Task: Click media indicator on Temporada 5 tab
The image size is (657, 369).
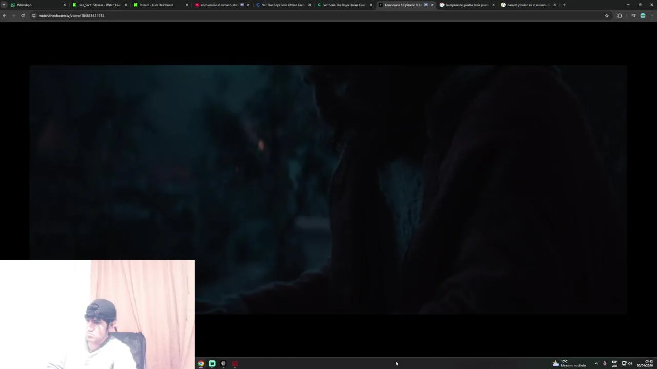Action: coord(426,5)
